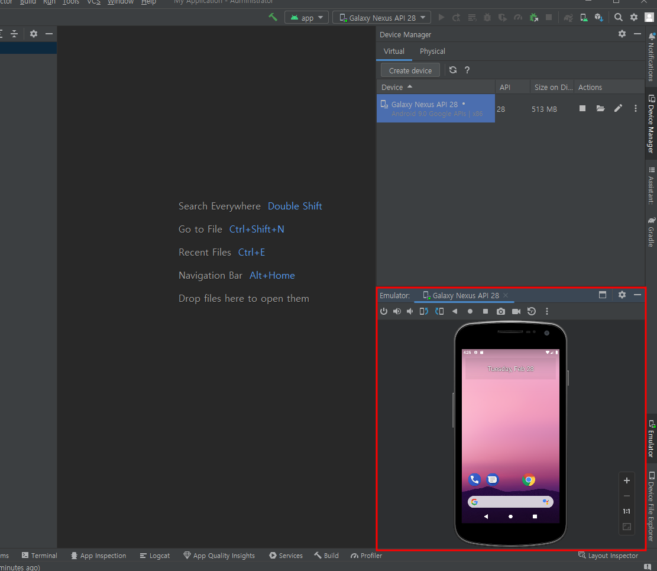Tap the Android back button on phone screen
Image resolution: width=657 pixels, height=571 pixels.
[x=486, y=517]
